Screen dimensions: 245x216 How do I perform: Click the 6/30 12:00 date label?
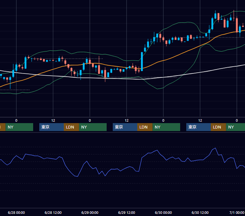click(x=200, y=212)
